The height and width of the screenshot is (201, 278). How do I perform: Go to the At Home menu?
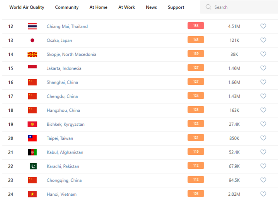coord(98,7)
